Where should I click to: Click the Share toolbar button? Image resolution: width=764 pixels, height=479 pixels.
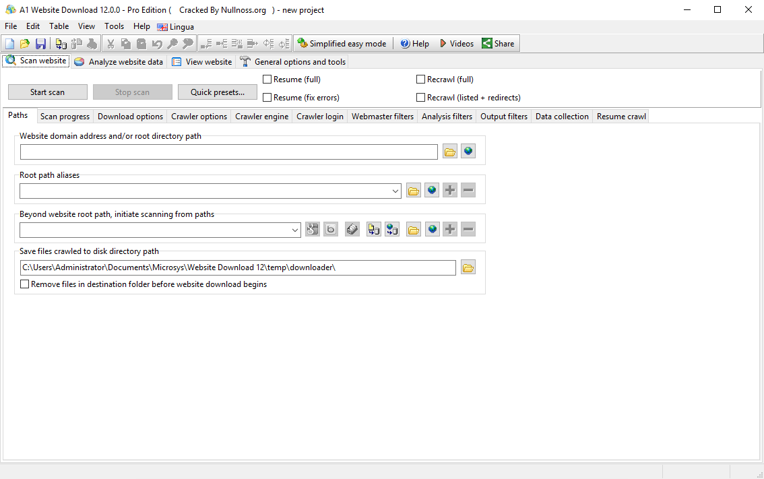point(499,44)
